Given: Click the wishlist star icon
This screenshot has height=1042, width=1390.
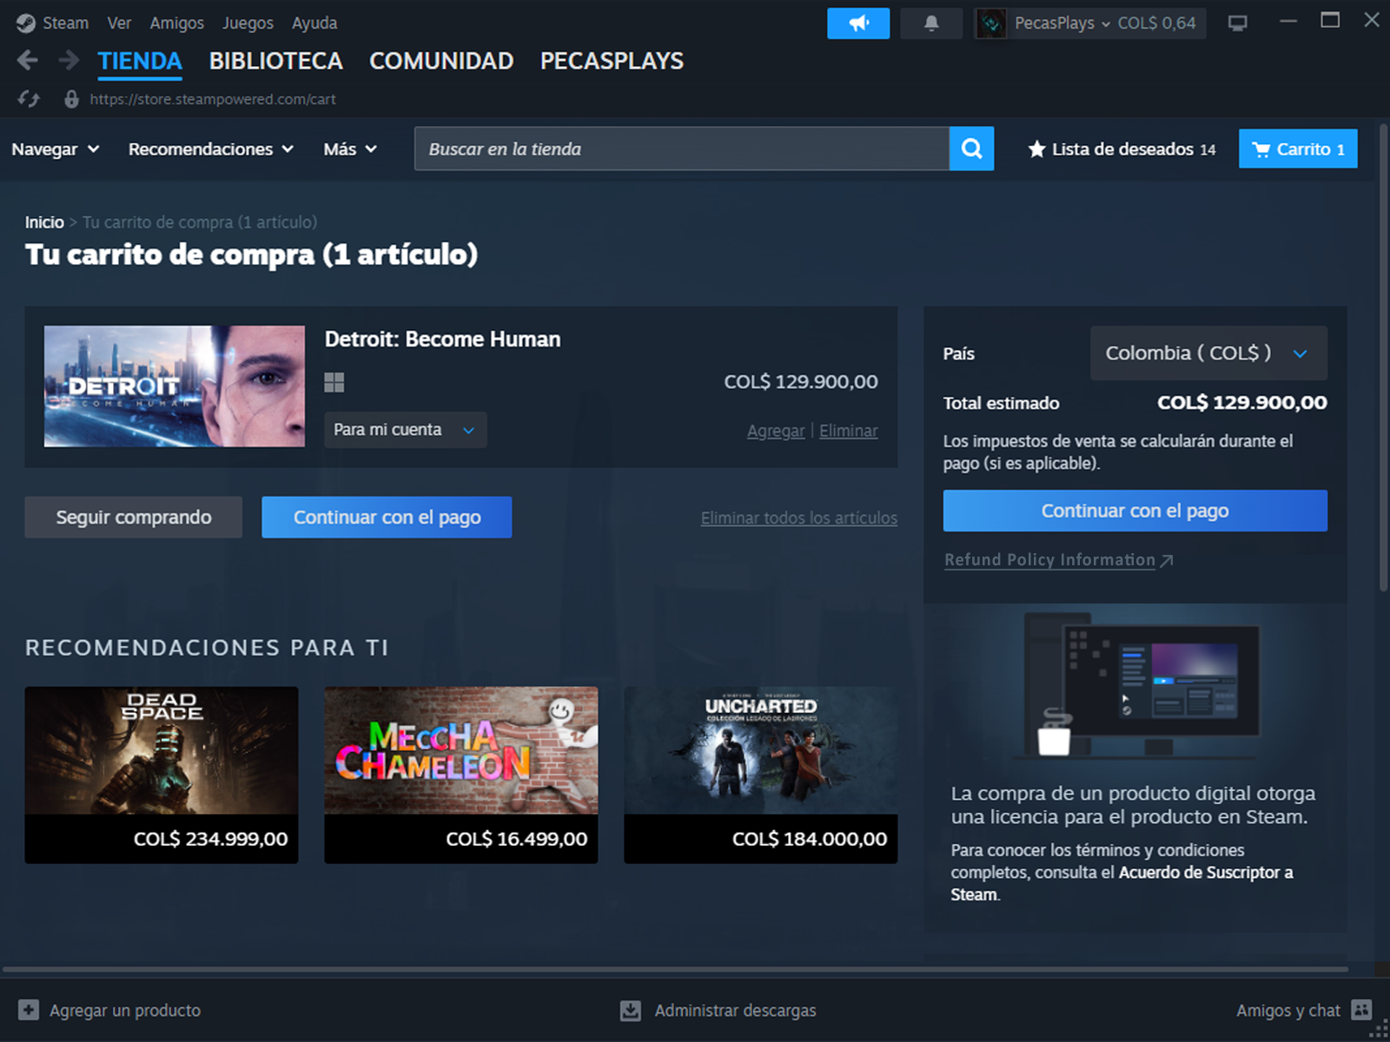Looking at the screenshot, I should [1036, 149].
